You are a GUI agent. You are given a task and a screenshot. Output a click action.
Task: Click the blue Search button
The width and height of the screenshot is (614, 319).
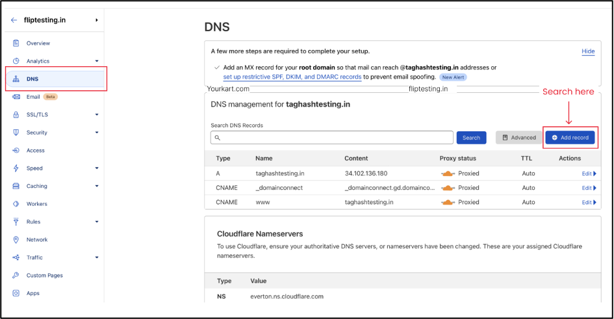[471, 138]
